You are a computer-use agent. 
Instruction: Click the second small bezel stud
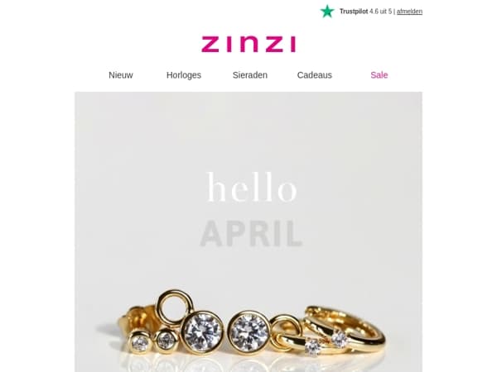click(x=166, y=340)
